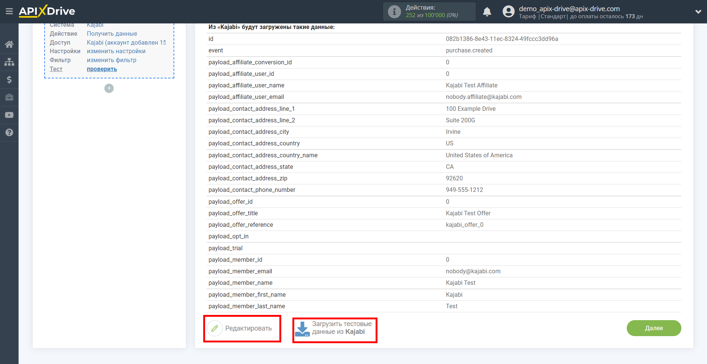Open the notifications bell

[487, 12]
